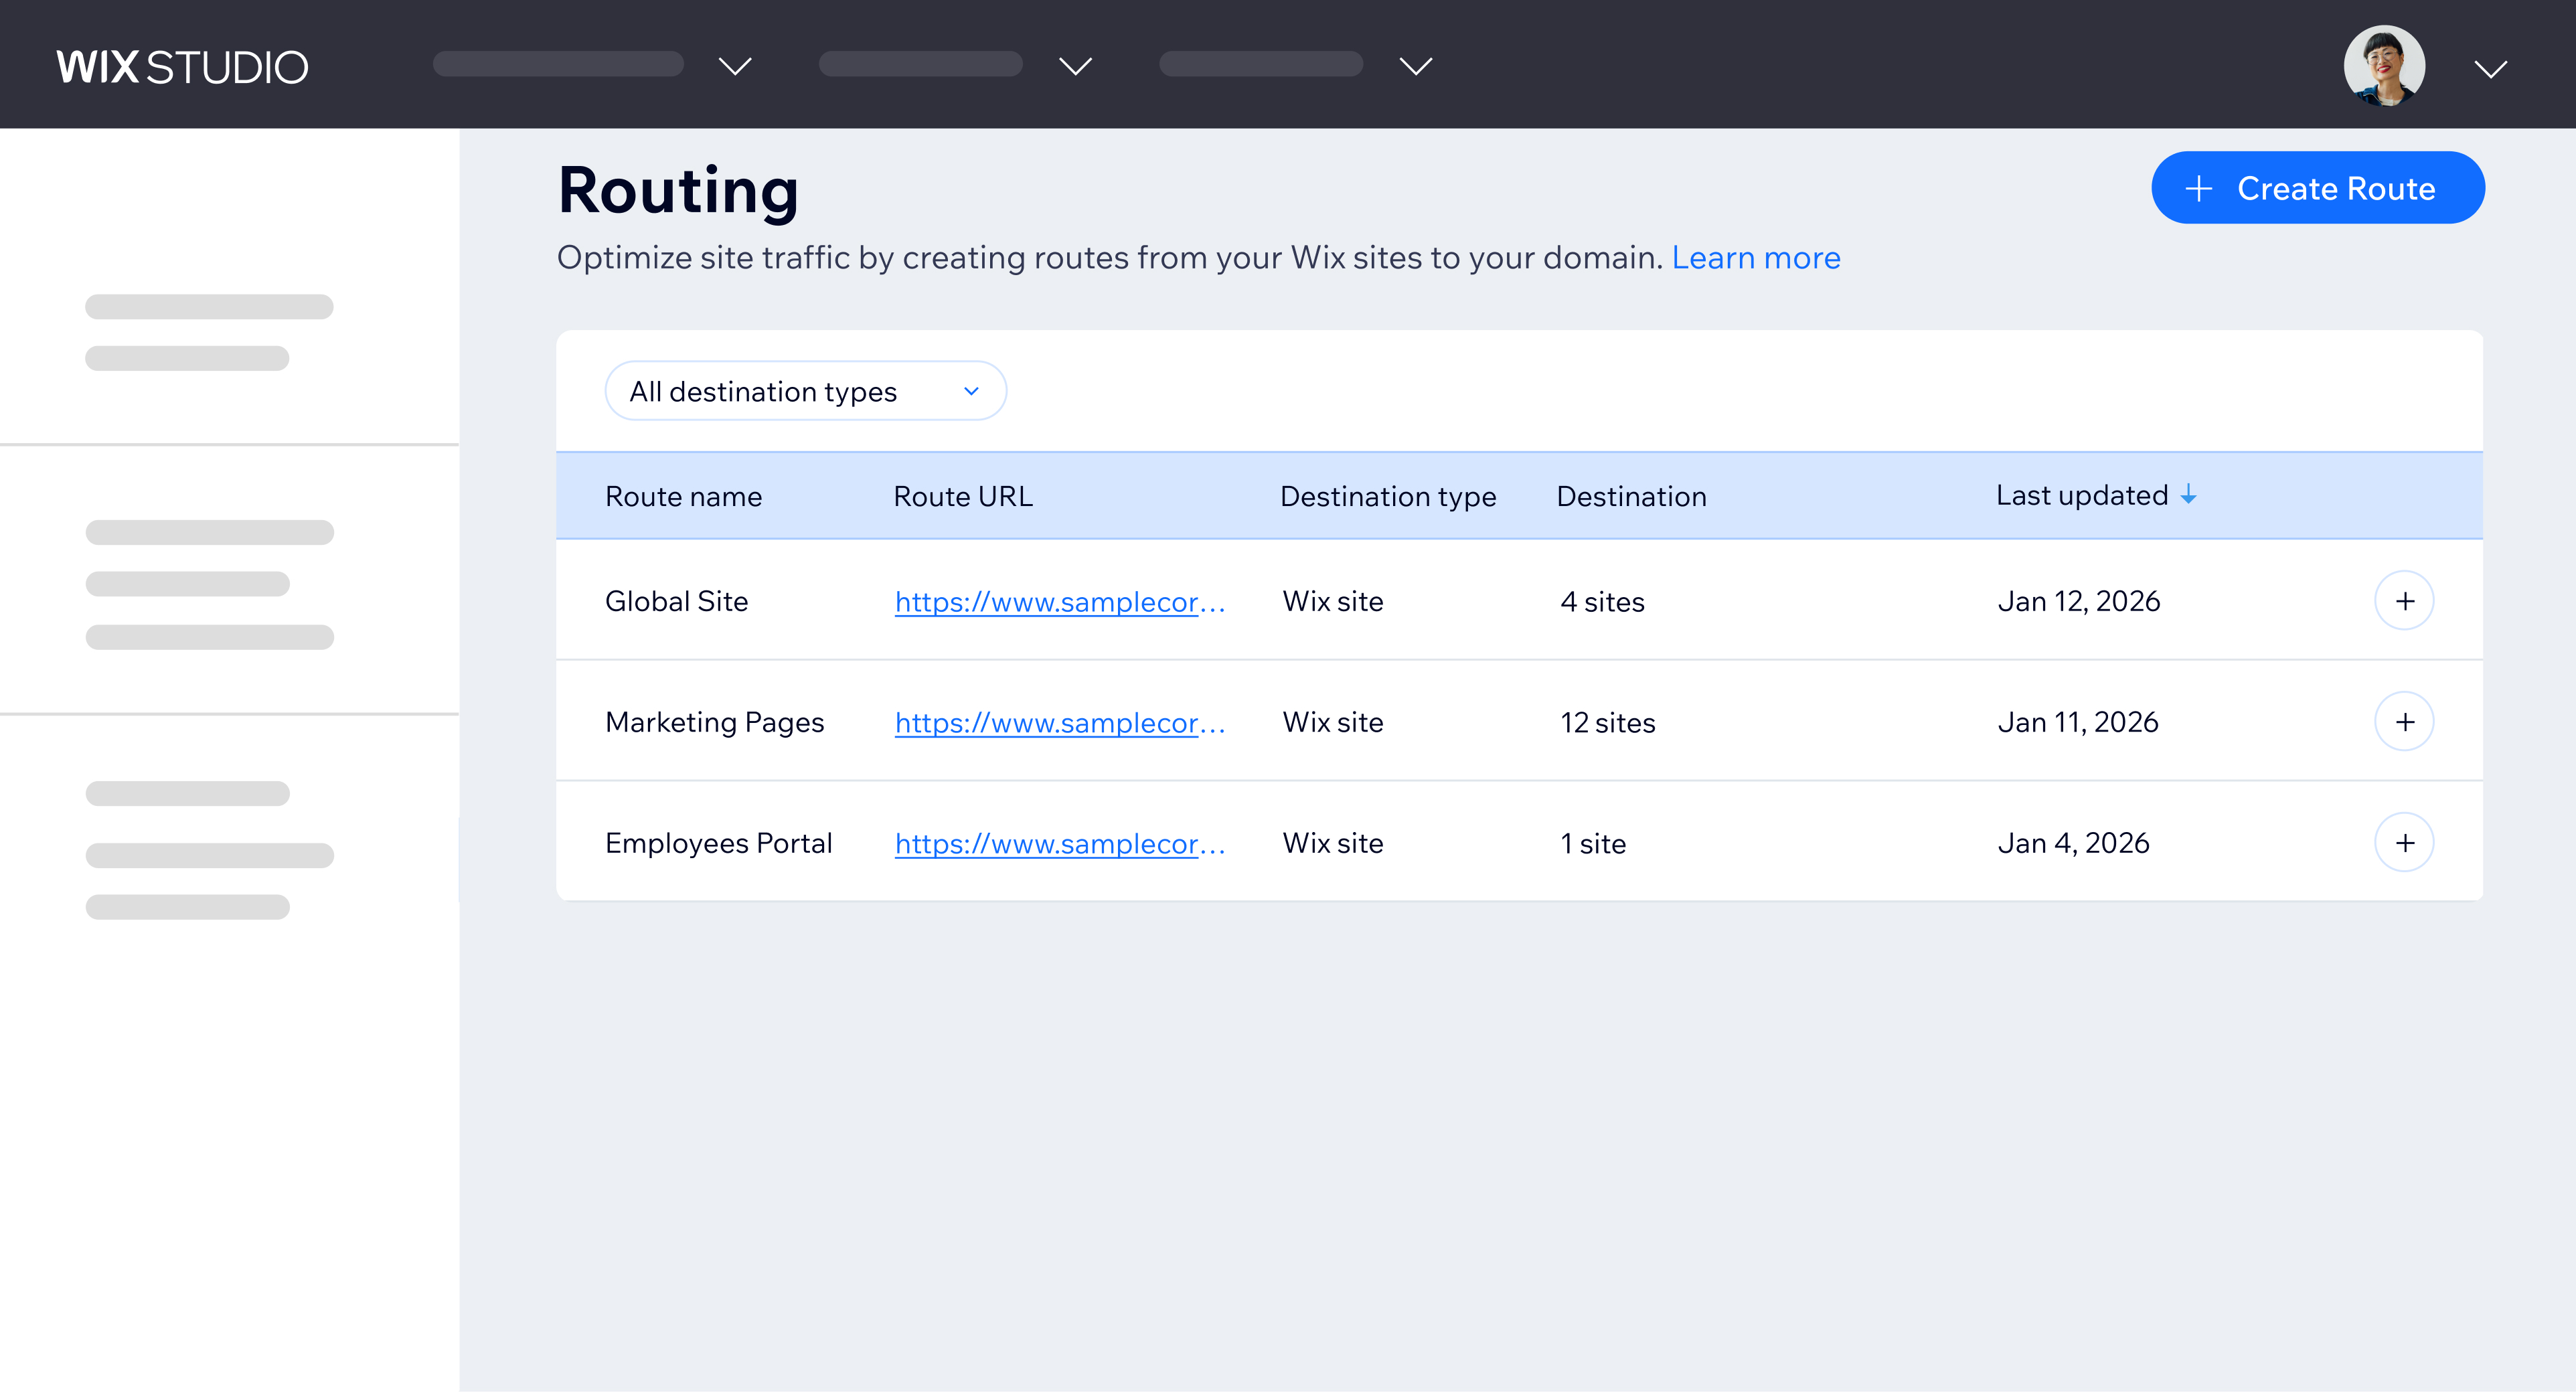
Task: Open the Global Site route URL link
Action: point(1060,602)
